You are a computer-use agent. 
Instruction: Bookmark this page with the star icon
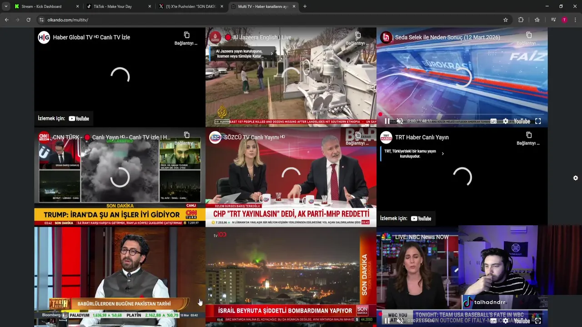click(505, 20)
